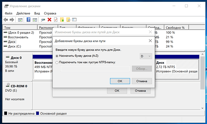207x124 pixels.
Task: Select the Подключить том как пустую NTFS-папку option
Action: 57,63
